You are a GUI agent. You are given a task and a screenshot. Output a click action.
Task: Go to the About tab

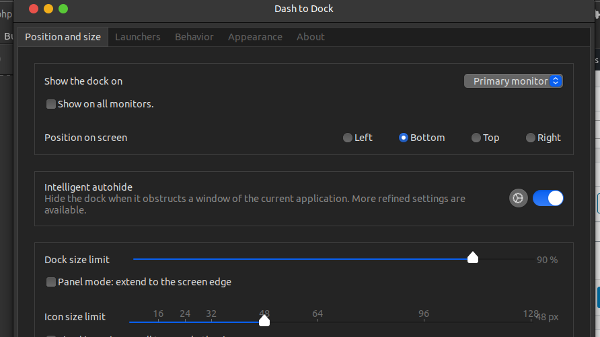coord(310,37)
